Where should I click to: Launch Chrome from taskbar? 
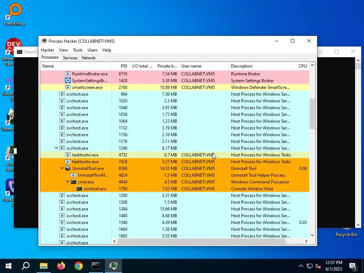(79, 266)
